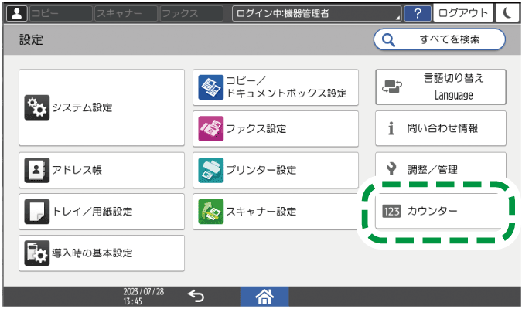Screen dimensions: 522x309
Task: Click the 言語切り替え language switch icon
Action: [x=392, y=87]
